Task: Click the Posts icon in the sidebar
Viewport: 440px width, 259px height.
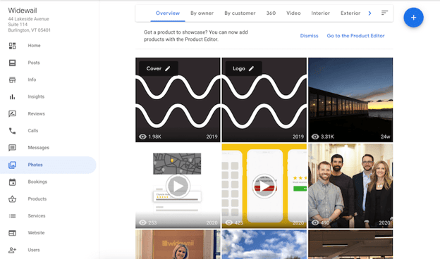Action: point(13,63)
